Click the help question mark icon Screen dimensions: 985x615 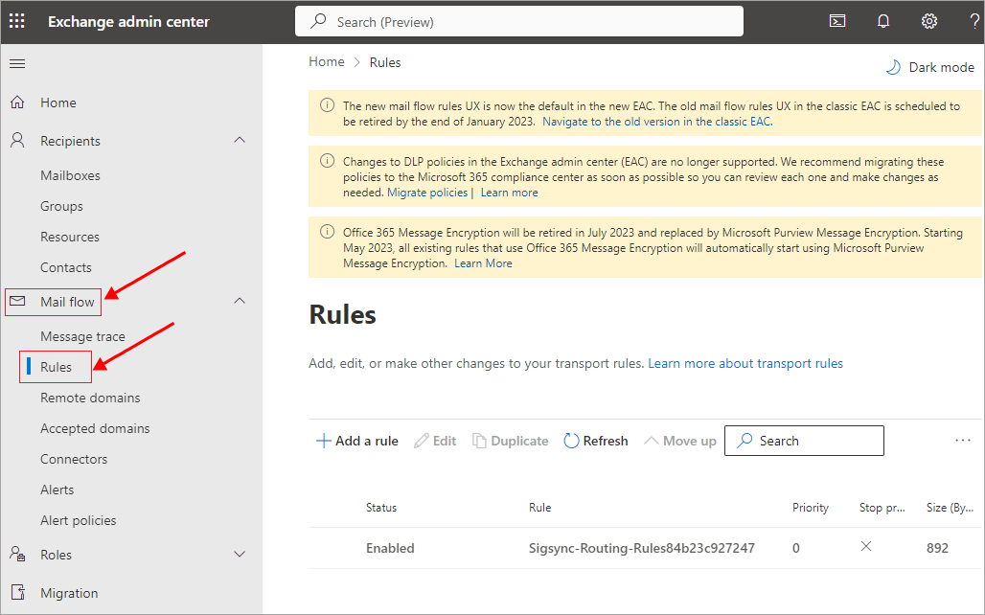(x=974, y=21)
